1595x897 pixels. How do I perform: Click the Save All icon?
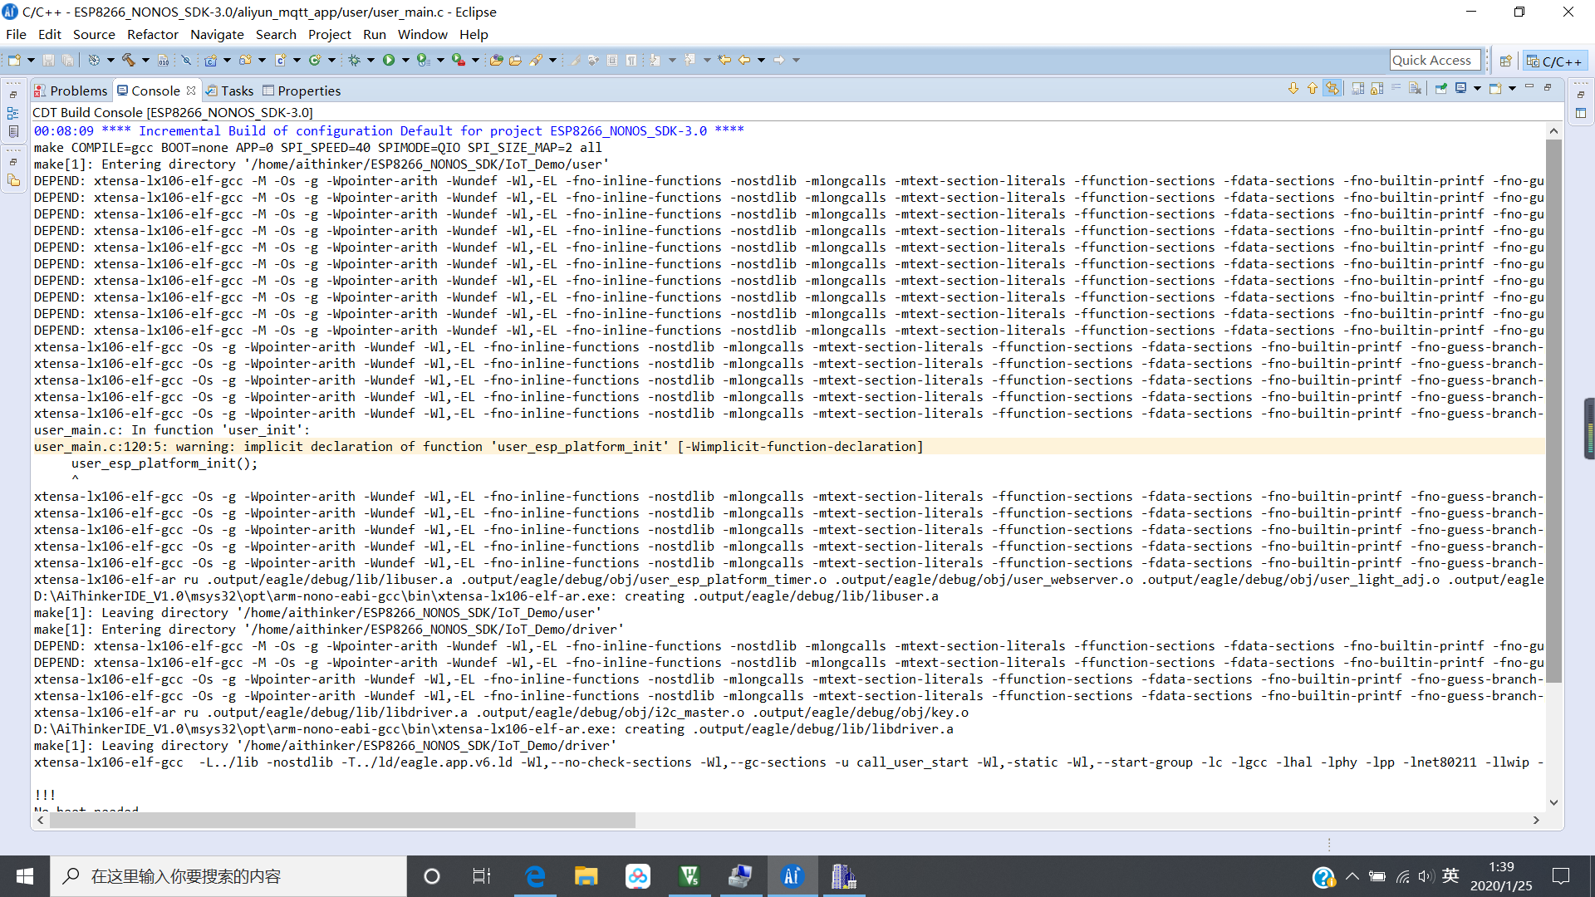pos(67,60)
